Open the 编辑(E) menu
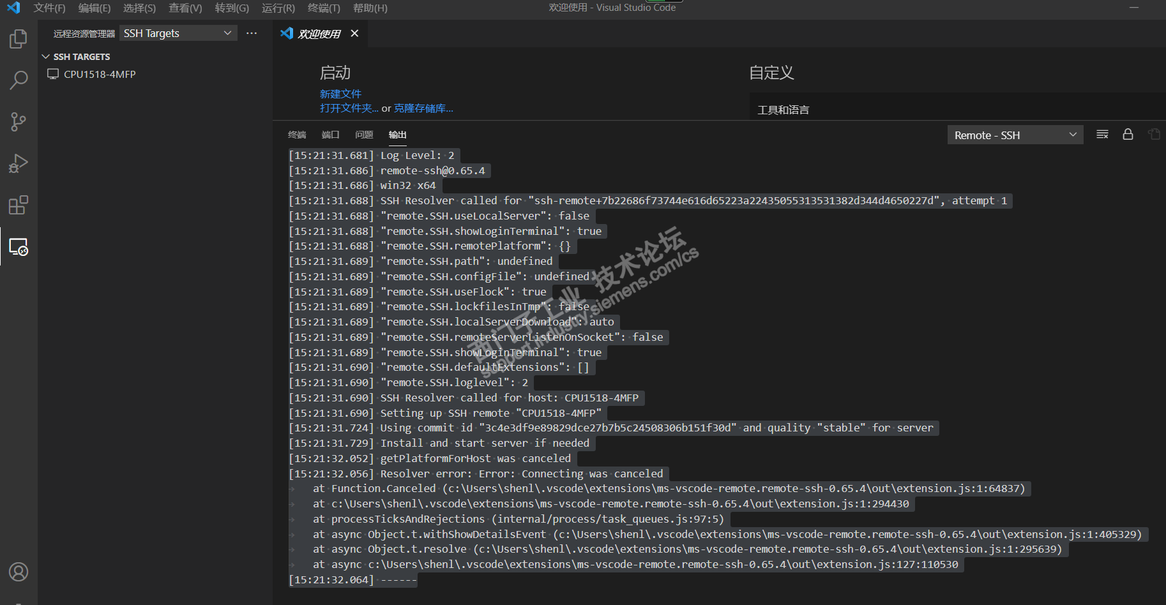The width and height of the screenshot is (1166, 605). [95, 8]
